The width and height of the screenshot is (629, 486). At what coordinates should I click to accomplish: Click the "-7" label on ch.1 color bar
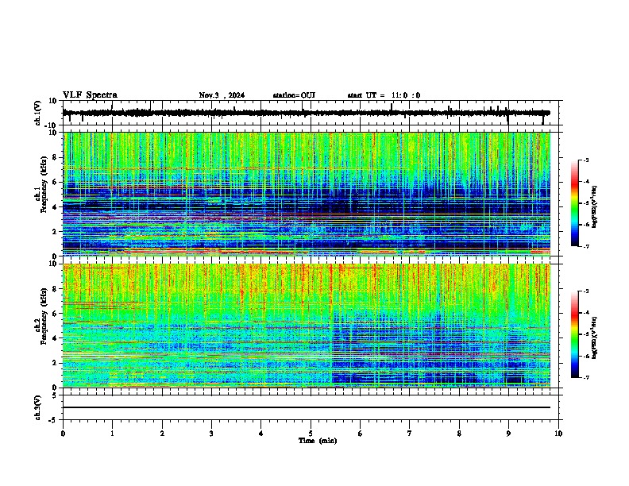coord(585,246)
